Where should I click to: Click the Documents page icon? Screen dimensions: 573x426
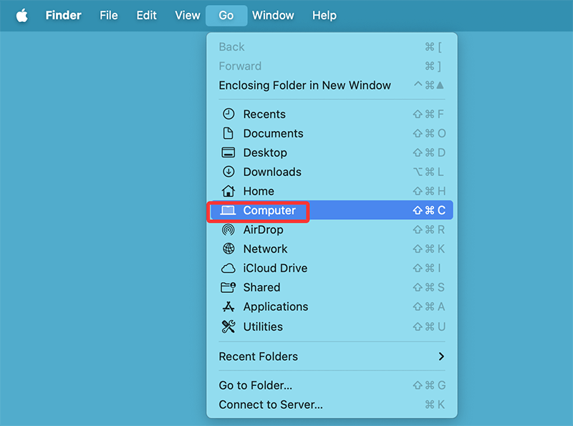[x=228, y=133]
